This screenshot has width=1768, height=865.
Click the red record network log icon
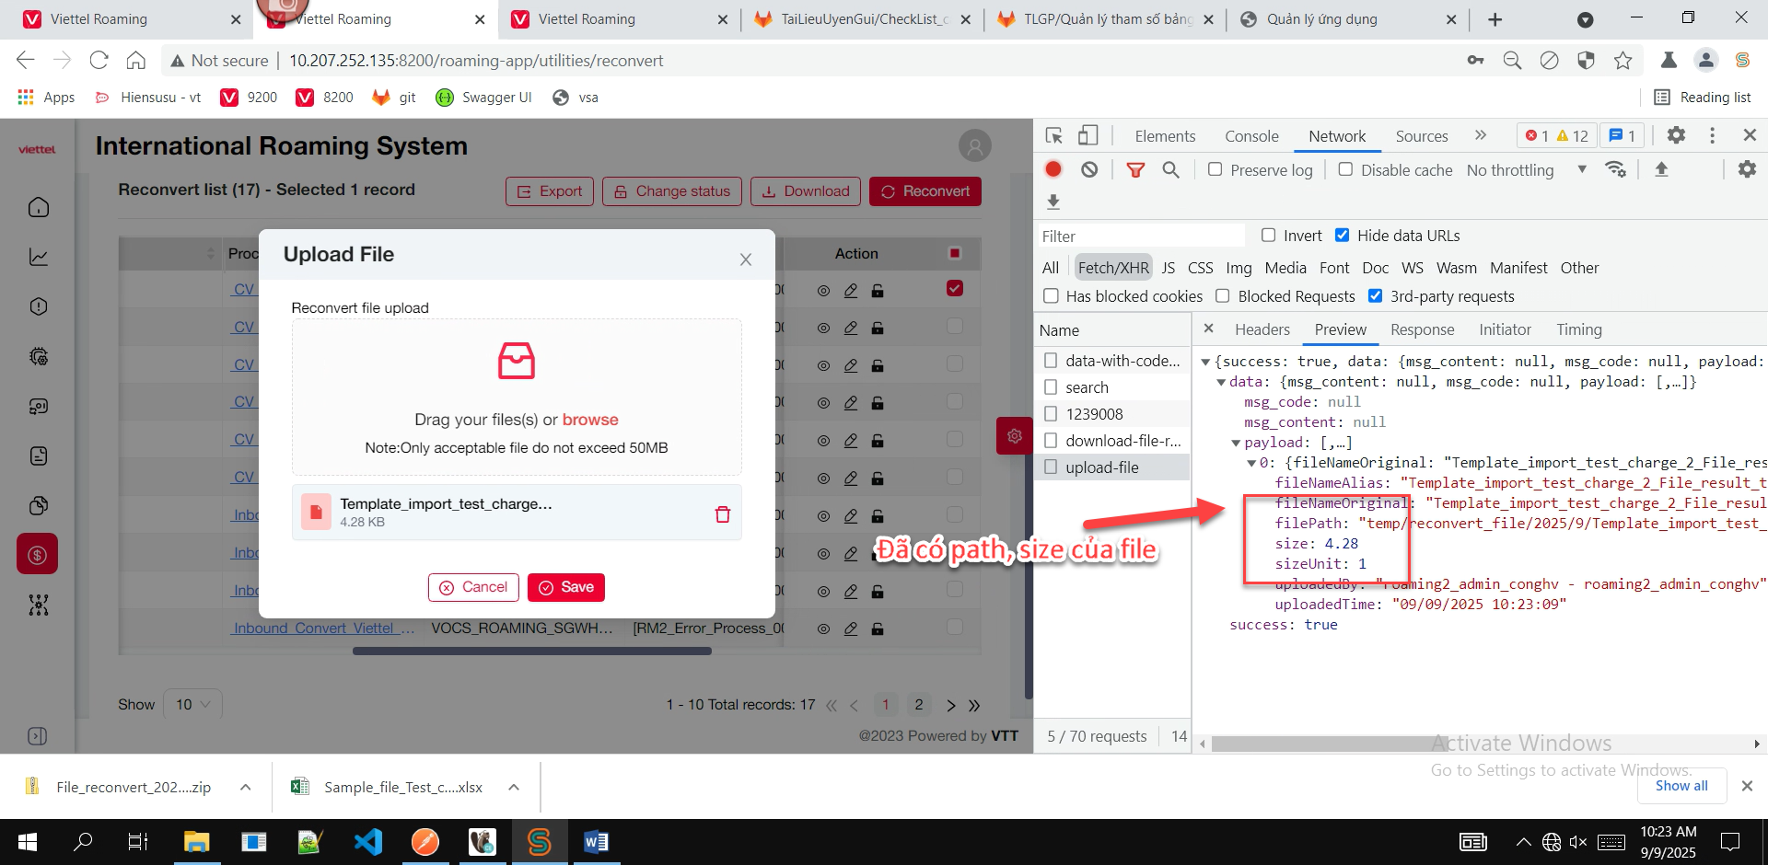[x=1053, y=169]
